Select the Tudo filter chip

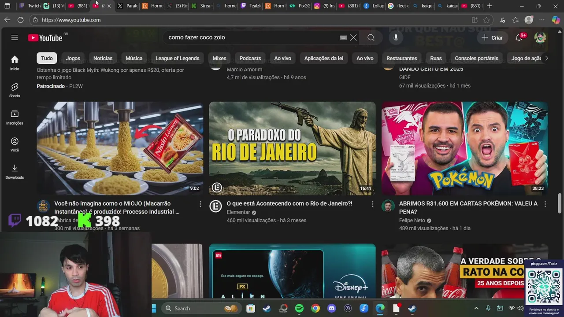point(47,58)
